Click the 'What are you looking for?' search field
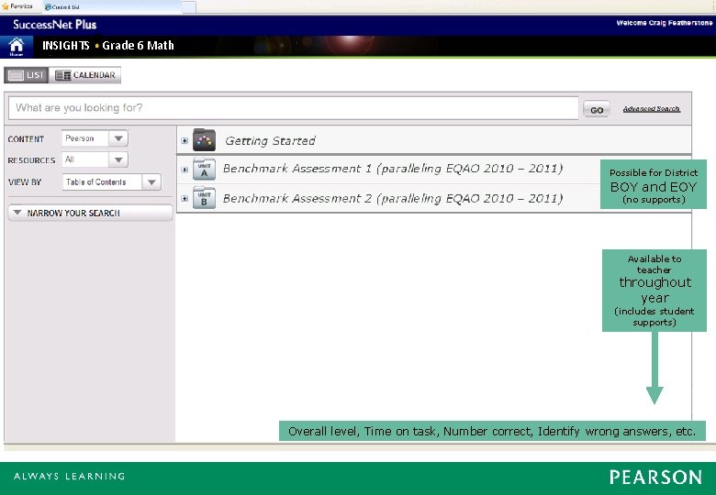The height and width of the screenshot is (495, 716). [293, 108]
